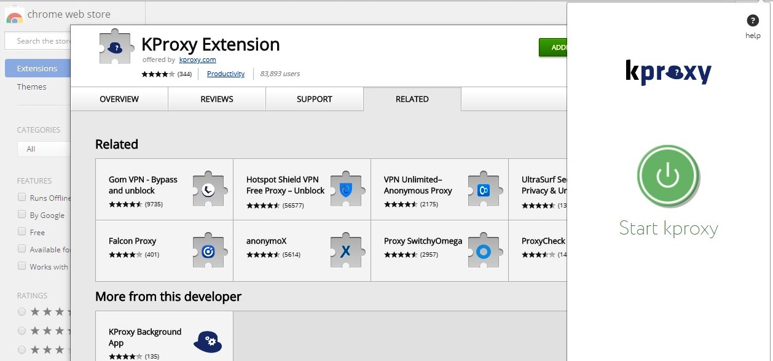Click the (9735) rating count for Gom VPN
The height and width of the screenshot is (361, 773).
pos(154,204)
